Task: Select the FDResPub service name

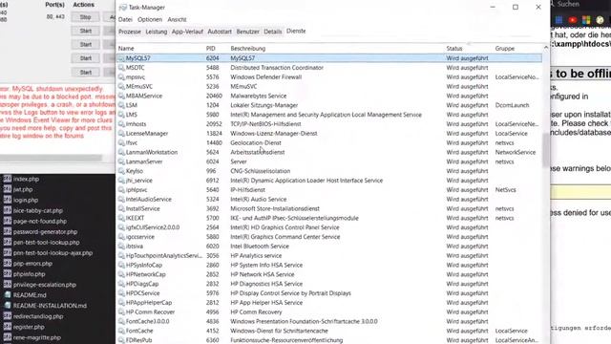Action: 138,340
